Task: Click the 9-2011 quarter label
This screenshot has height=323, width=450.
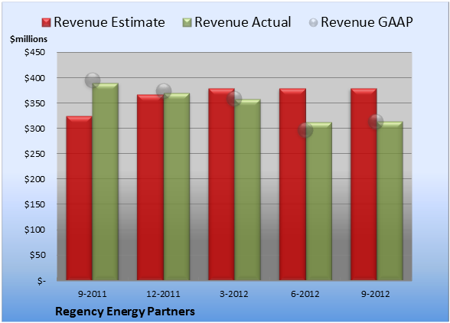Action: 93,294
